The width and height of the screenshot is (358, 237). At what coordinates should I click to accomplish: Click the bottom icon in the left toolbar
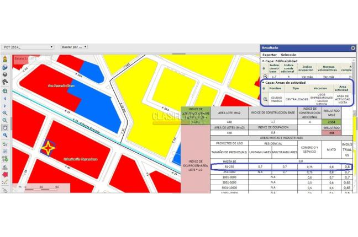click(5, 190)
